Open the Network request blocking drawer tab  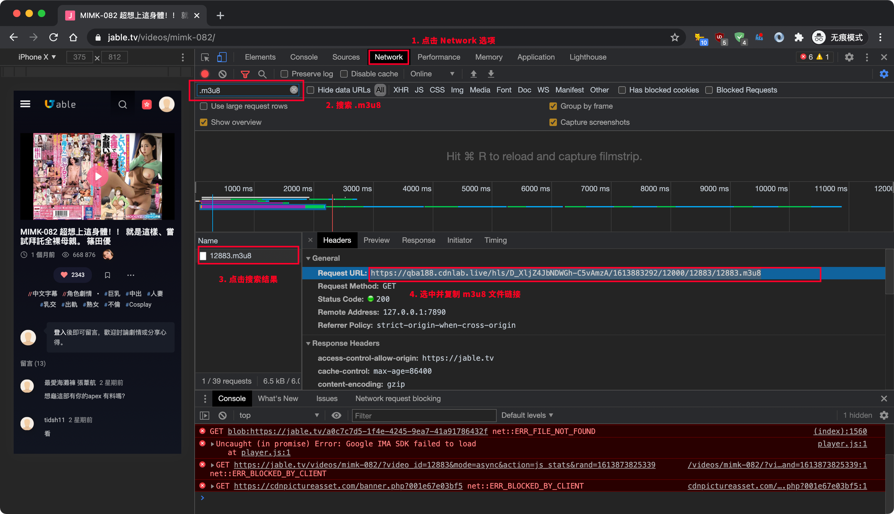point(398,399)
